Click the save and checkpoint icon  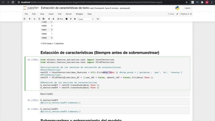[x=25, y=19]
